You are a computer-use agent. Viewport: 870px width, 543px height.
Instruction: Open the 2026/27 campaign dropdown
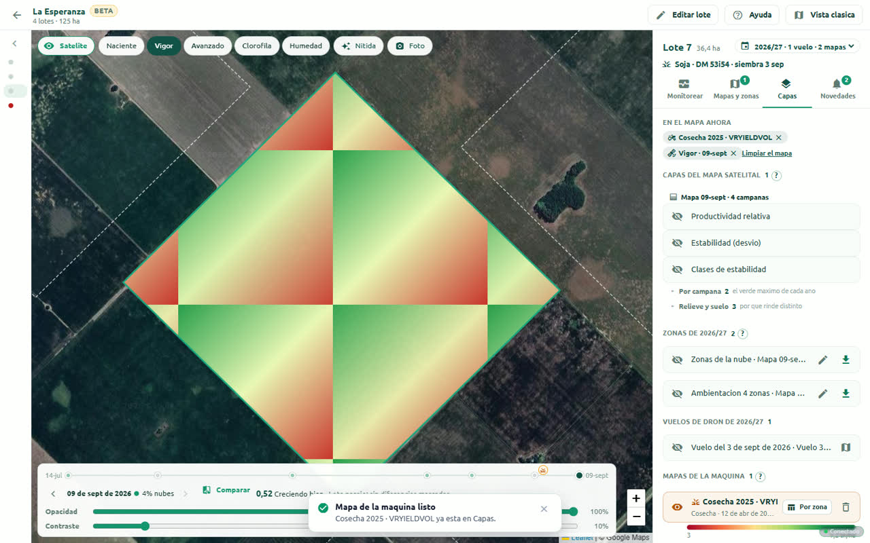797,47
